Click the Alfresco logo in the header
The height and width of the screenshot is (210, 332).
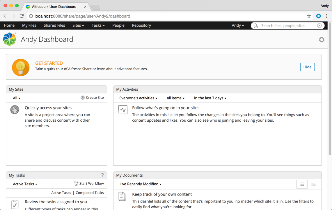point(10,39)
